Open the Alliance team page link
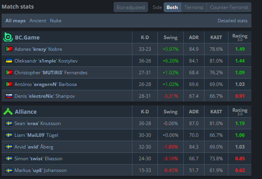This screenshot has height=179, width=262. 26,112
